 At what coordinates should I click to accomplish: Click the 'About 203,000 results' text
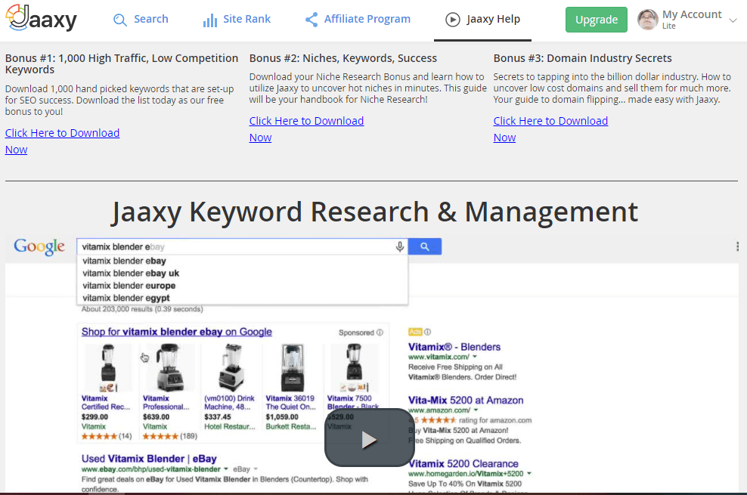coord(142,309)
